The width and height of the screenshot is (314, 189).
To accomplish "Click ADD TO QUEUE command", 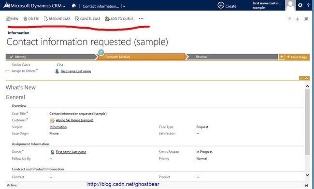I will [119, 19].
